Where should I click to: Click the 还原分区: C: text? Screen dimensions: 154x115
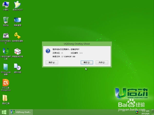pos(58,53)
